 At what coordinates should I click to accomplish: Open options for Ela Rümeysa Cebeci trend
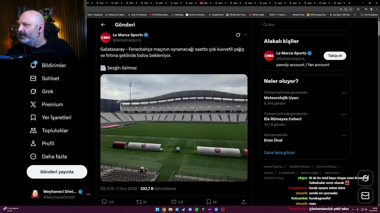pos(344,114)
